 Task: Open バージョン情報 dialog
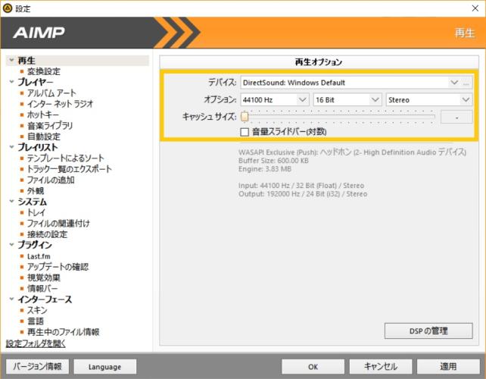(x=38, y=367)
